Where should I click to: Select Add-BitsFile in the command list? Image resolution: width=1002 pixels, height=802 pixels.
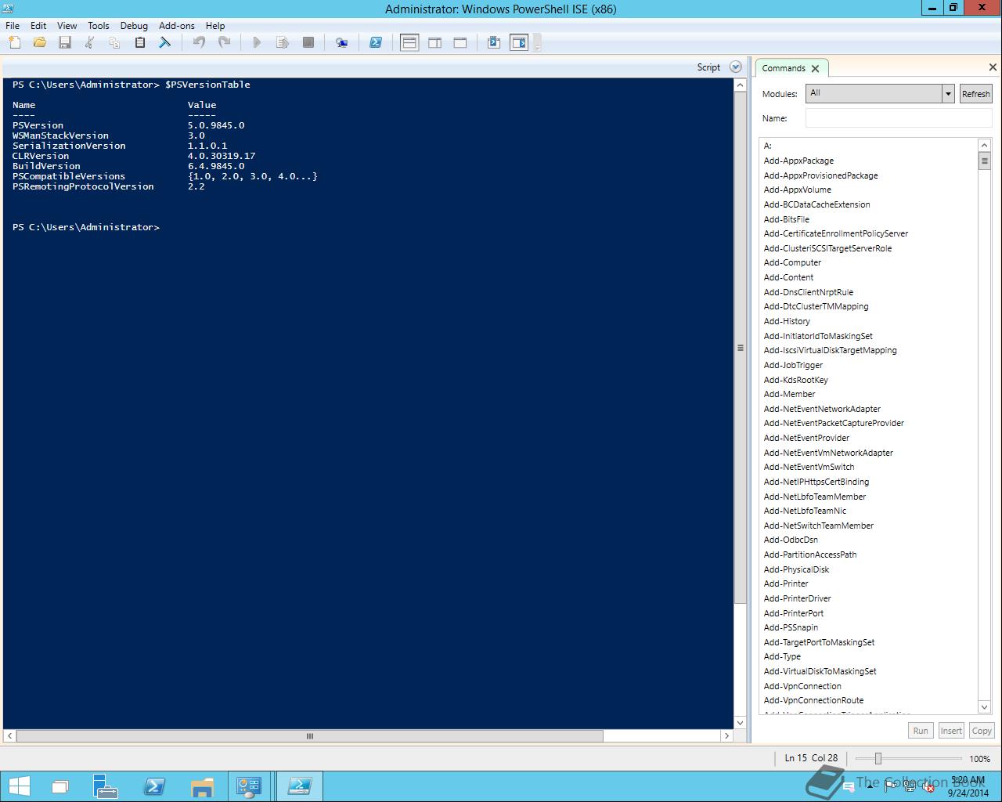pyautogui.click(x=787, y=219)
